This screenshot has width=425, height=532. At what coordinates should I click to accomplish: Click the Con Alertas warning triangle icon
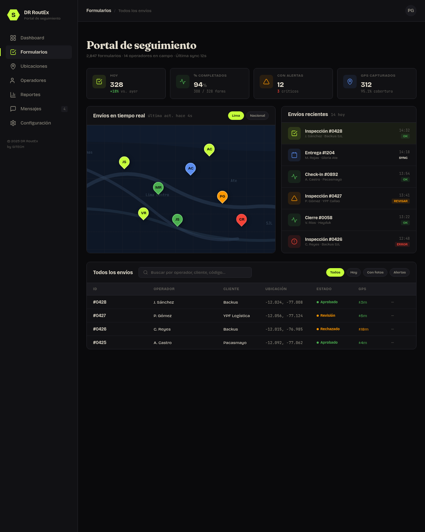point(266,82)
